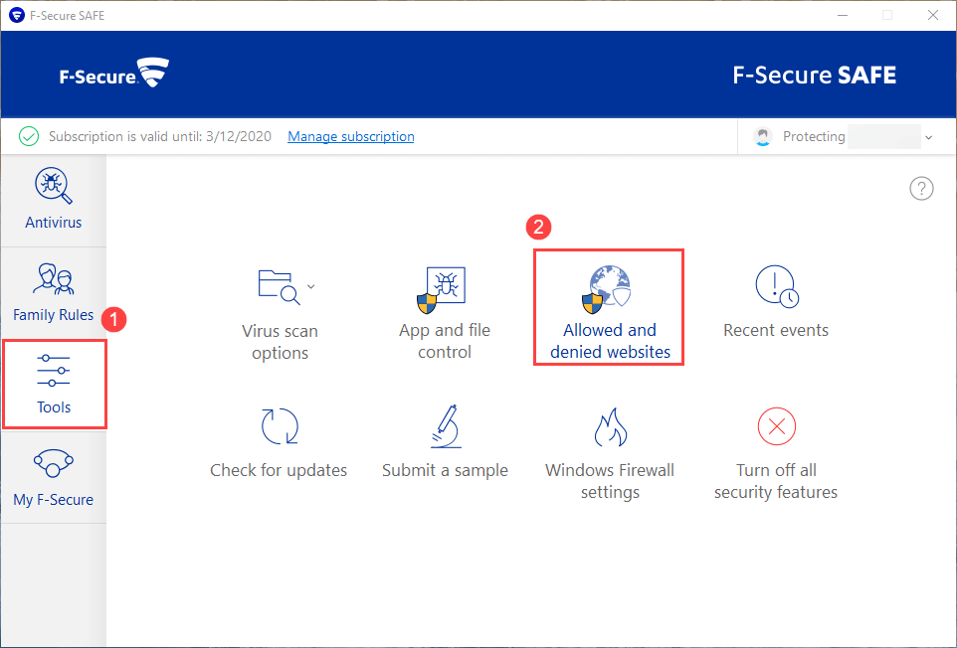Click Turn off all security features icon

(776, 427)
